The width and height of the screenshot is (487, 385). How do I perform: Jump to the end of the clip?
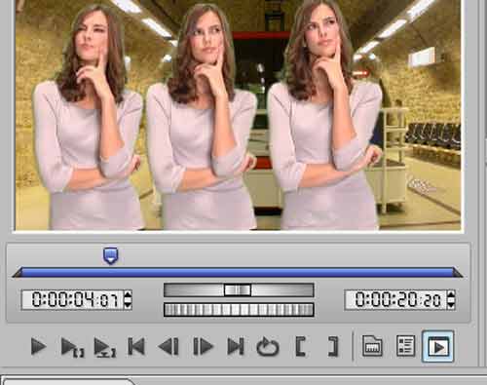pos(236,346)
